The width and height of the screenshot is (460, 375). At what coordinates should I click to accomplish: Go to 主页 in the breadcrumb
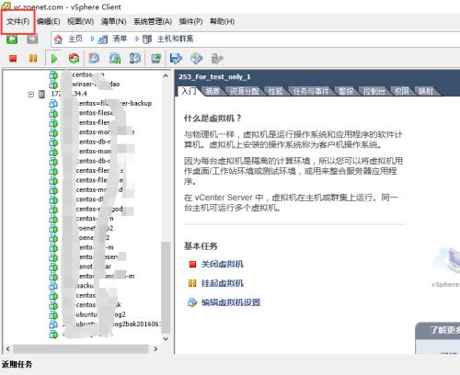point(75,39)
